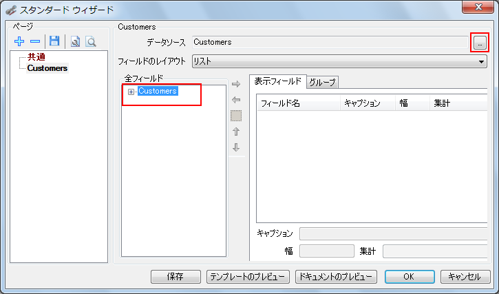Click left arrow to remove field

tap(236, 100)
